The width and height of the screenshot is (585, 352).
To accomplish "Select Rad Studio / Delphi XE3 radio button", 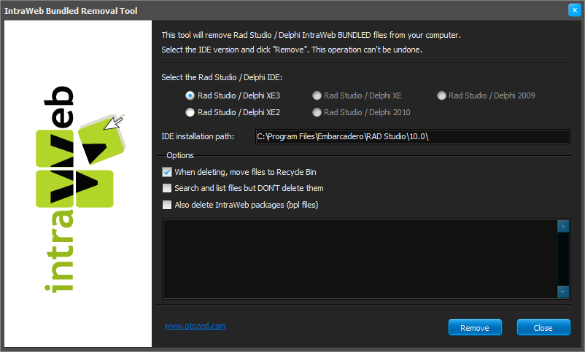I will tap(190, 95).
